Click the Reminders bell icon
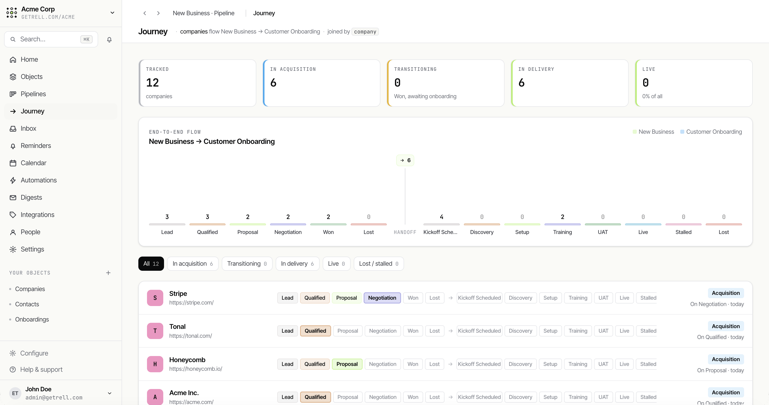769x405 pixels. click(x=13, y=146)
